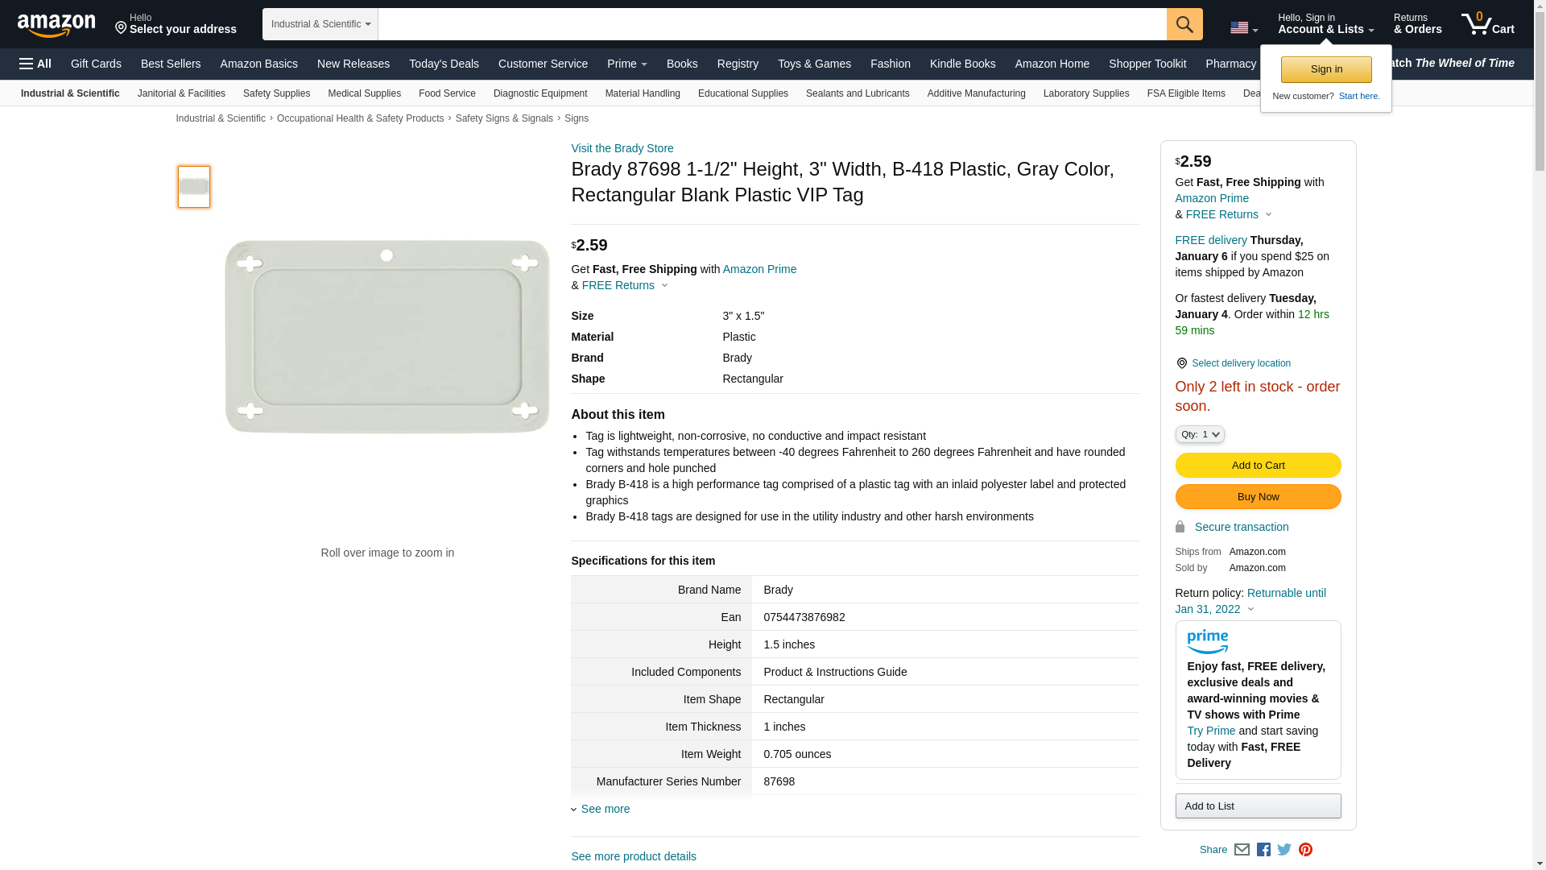Click the Buy Now button
This screenshot has width=1546, height=870.
click(1258, 496)
